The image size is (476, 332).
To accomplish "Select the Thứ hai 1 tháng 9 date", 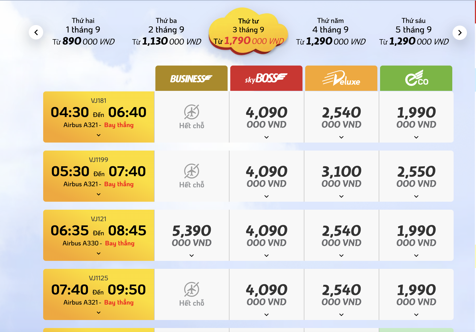I will (83, 31).
